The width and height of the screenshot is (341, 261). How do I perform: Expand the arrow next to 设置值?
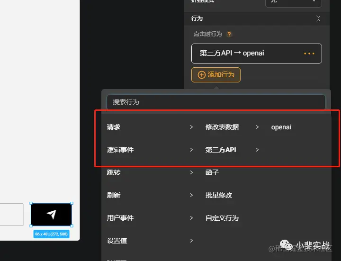(191, 241)
